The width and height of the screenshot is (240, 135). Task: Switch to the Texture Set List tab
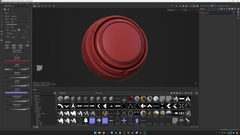(x=204, y=6)
